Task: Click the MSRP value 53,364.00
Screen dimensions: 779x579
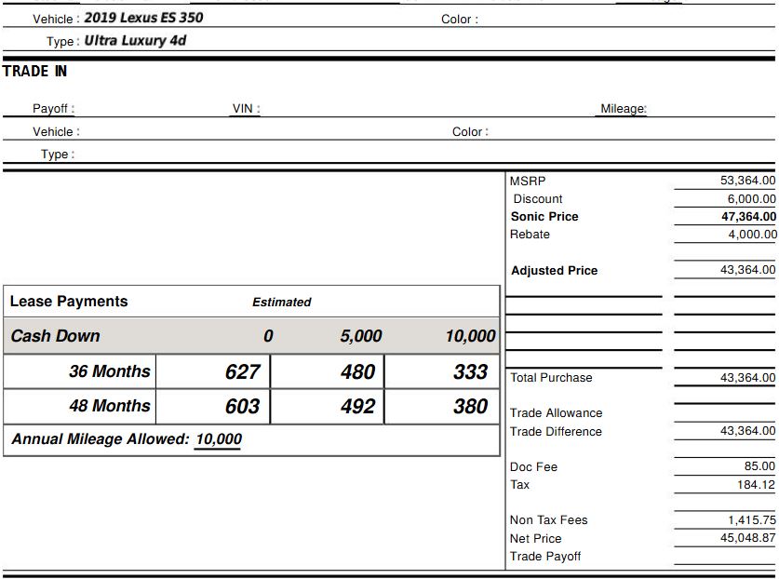Action: pos(747,181)
